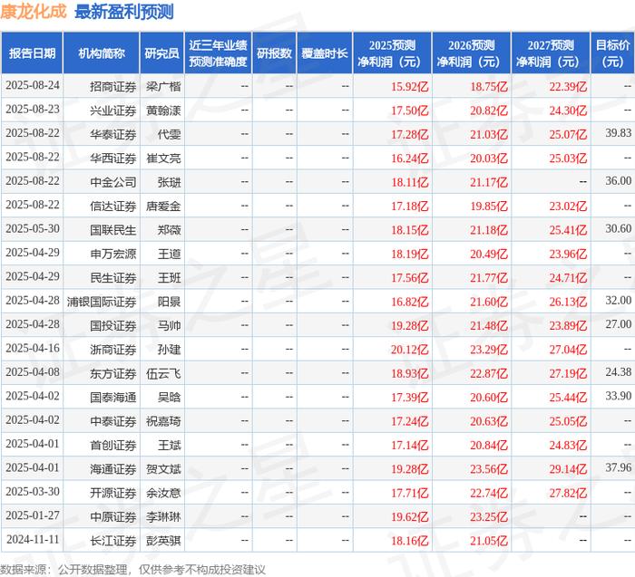Click the 2026预测净利润 column header

click(472, 53)
